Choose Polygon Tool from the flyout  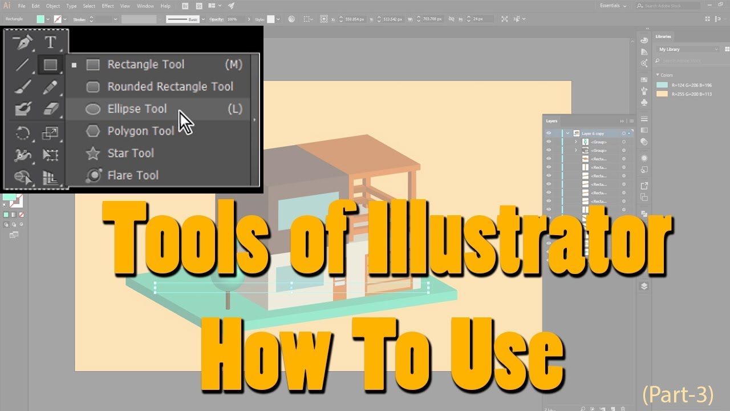(158, 131)
